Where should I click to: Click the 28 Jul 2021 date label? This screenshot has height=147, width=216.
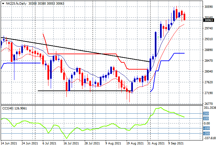click(92, 143)
